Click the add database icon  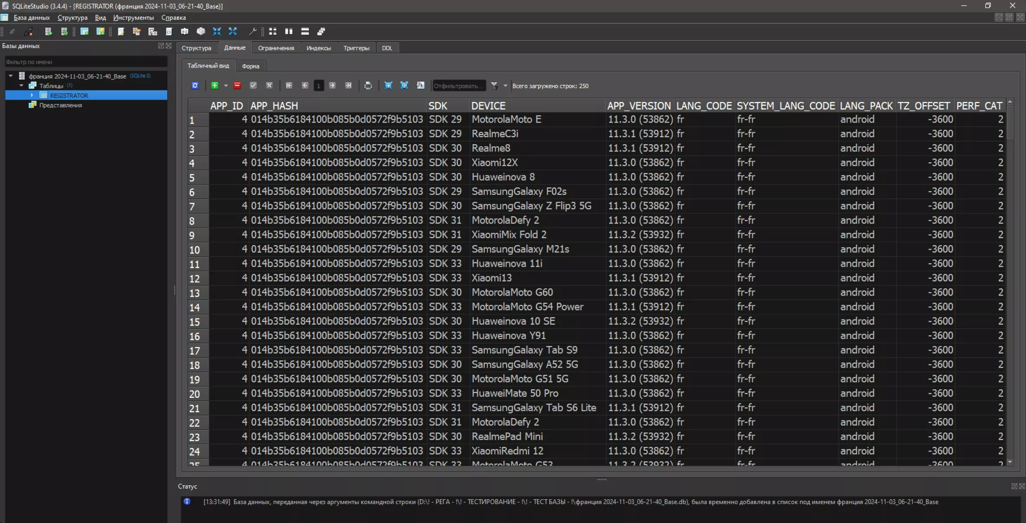click(48, 31)
